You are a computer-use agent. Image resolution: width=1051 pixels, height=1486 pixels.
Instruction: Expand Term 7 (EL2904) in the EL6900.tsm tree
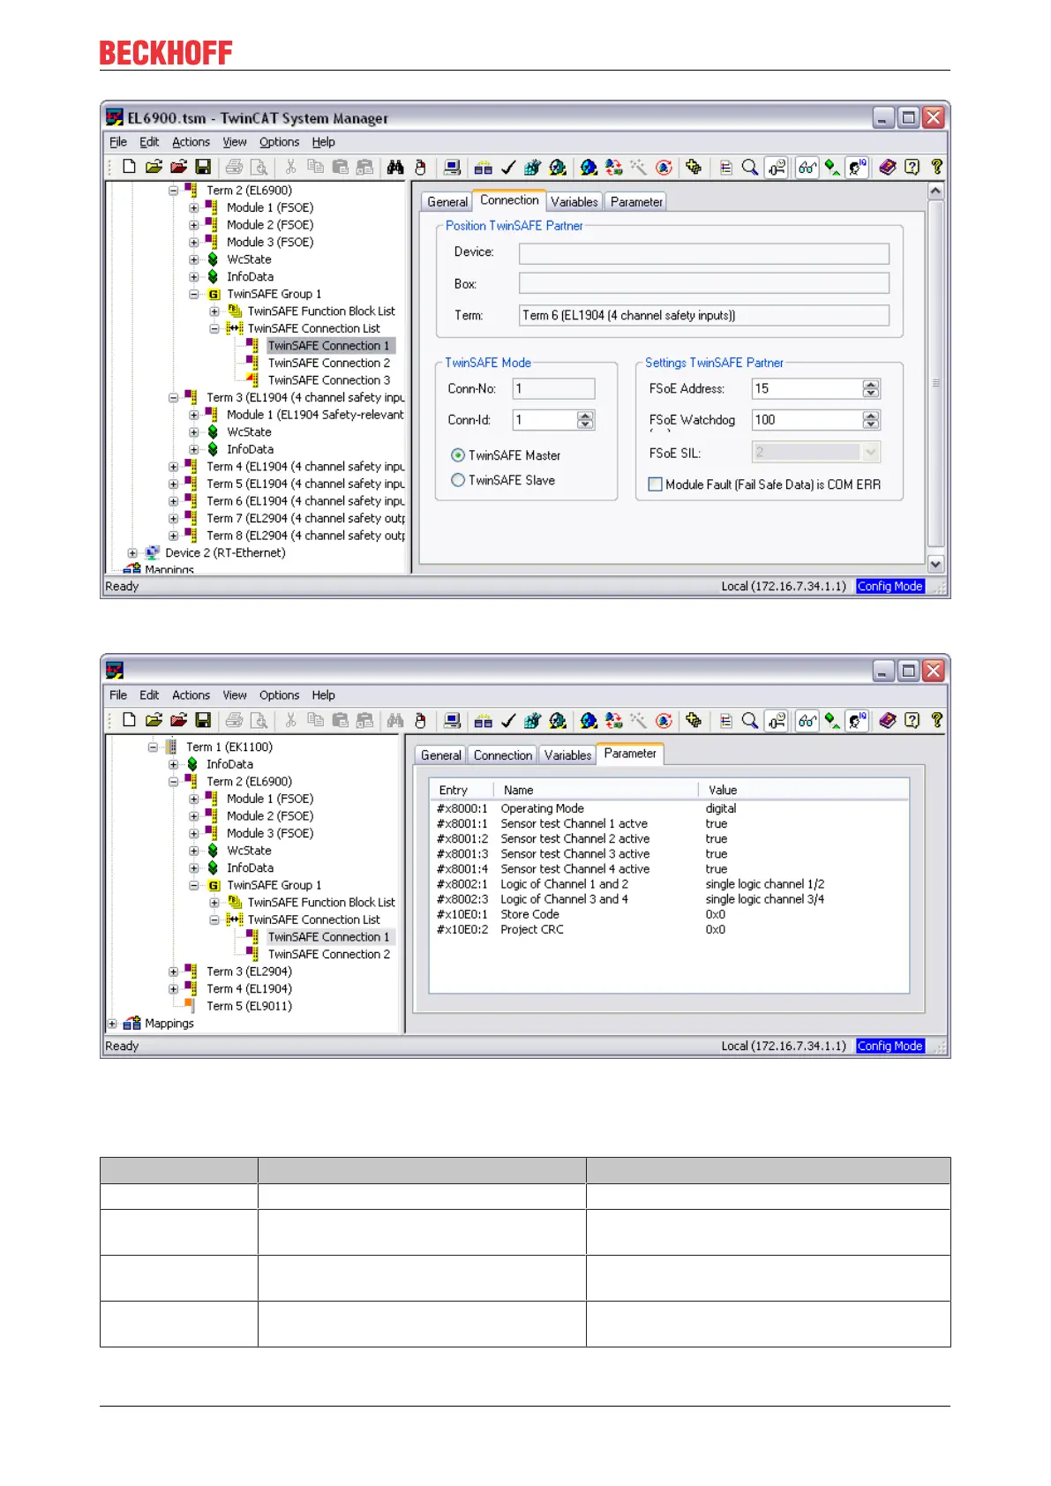[x=174, y=519]
